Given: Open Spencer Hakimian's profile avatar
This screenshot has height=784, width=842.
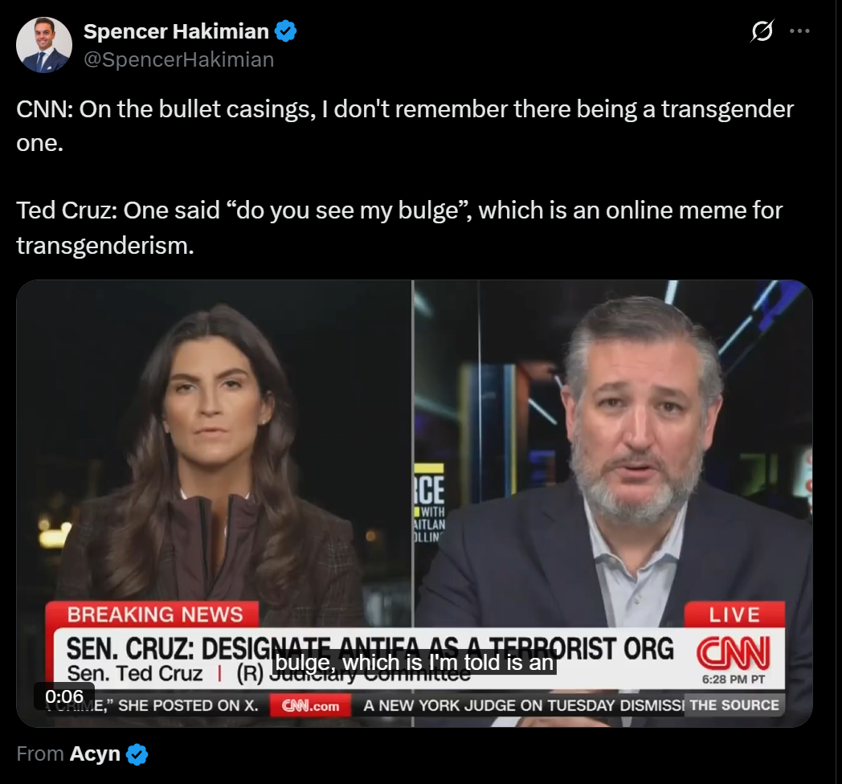Looking at the screenshot, I should pyautogui.click(x=44, y=44).
